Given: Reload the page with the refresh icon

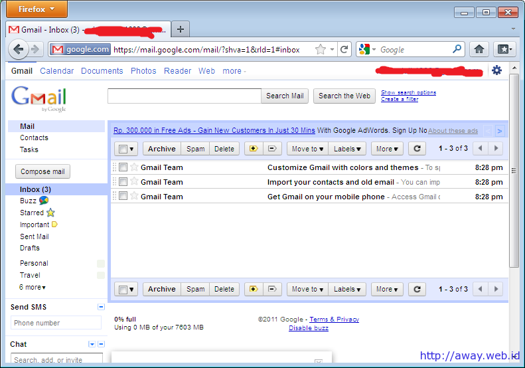Looking at the screenshot, I should point(344,50).
